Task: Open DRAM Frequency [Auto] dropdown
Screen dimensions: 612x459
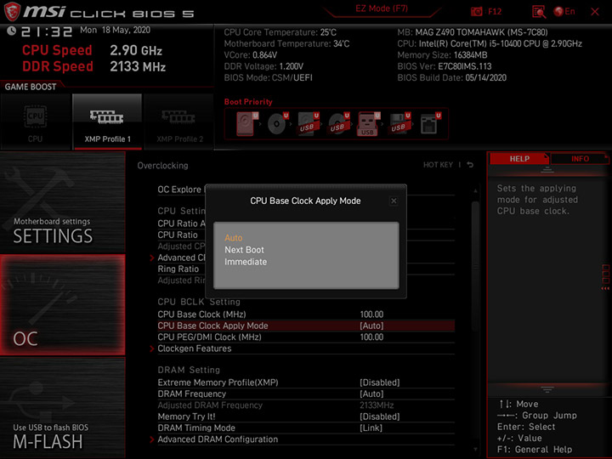Action: tap(306, 394)
